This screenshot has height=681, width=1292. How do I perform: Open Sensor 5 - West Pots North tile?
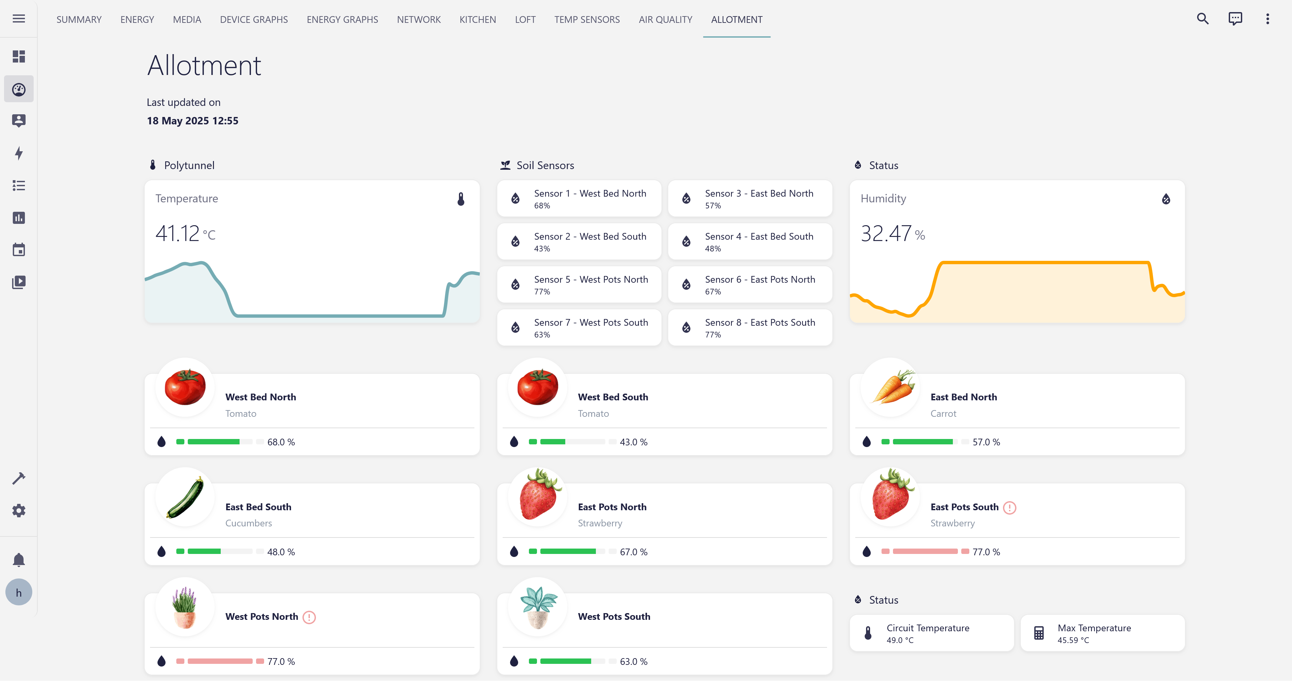pos(579,285)
